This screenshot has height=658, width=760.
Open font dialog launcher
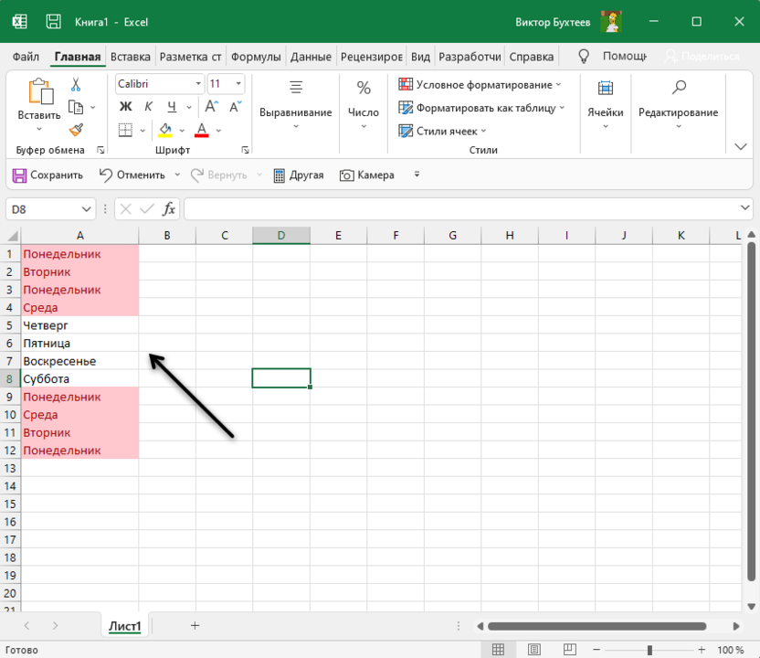click(x=245, y=150)
